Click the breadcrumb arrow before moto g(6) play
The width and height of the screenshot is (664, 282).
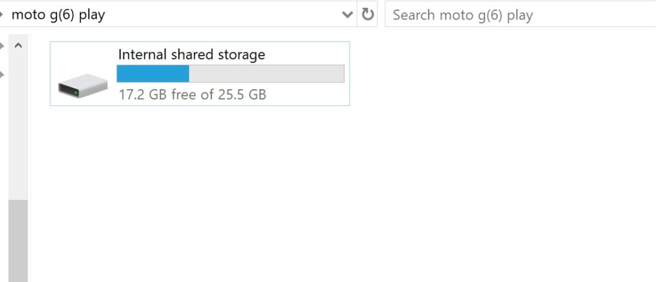pos(2,15)
